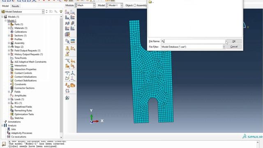Click the Jobs icon under Analysis
The image size is (263, 148).
(x=9, y=129)
